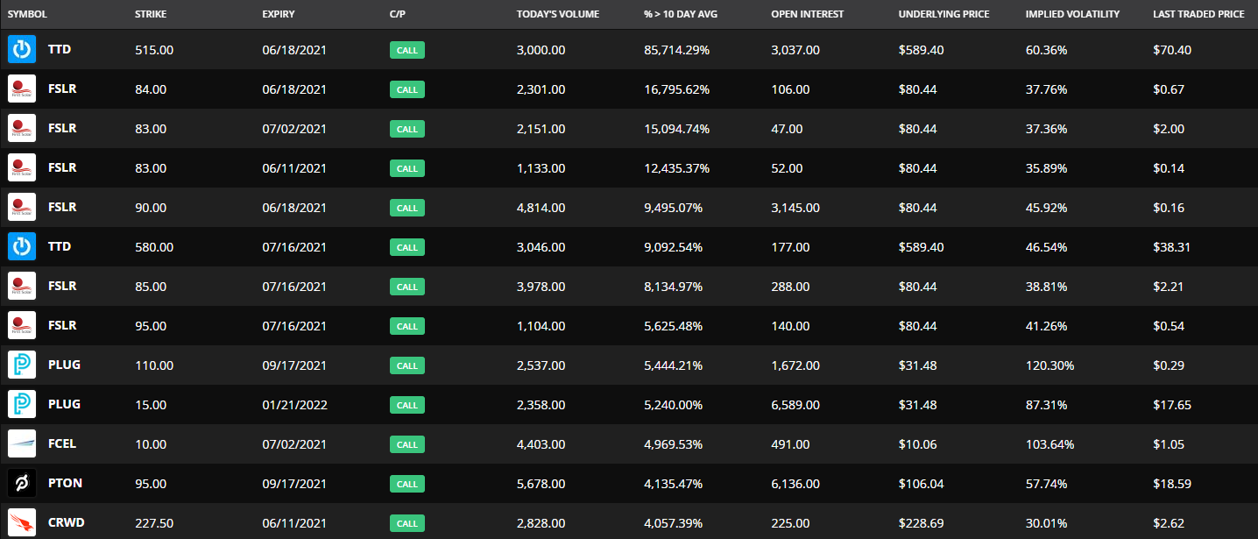This screenshot has height=539, width=1258.
Task: Click the CALL badge in the PLUG 15.00 row
Action: coord(407,405)
